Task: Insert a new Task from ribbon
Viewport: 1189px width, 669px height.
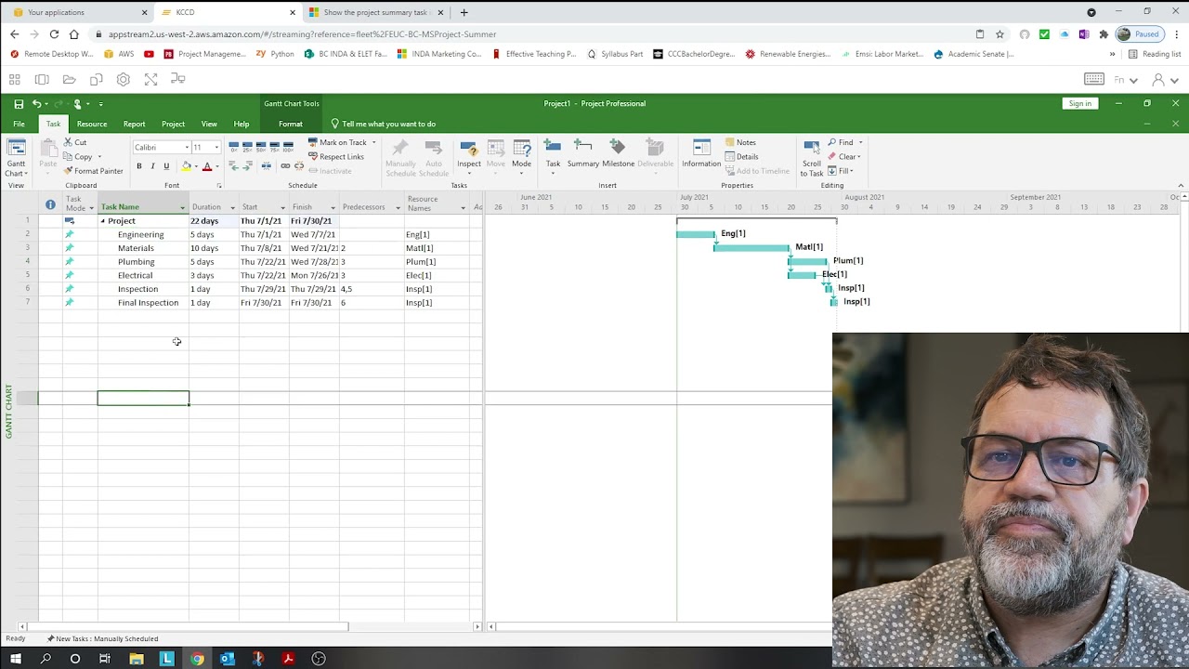Action: point(553,156)
